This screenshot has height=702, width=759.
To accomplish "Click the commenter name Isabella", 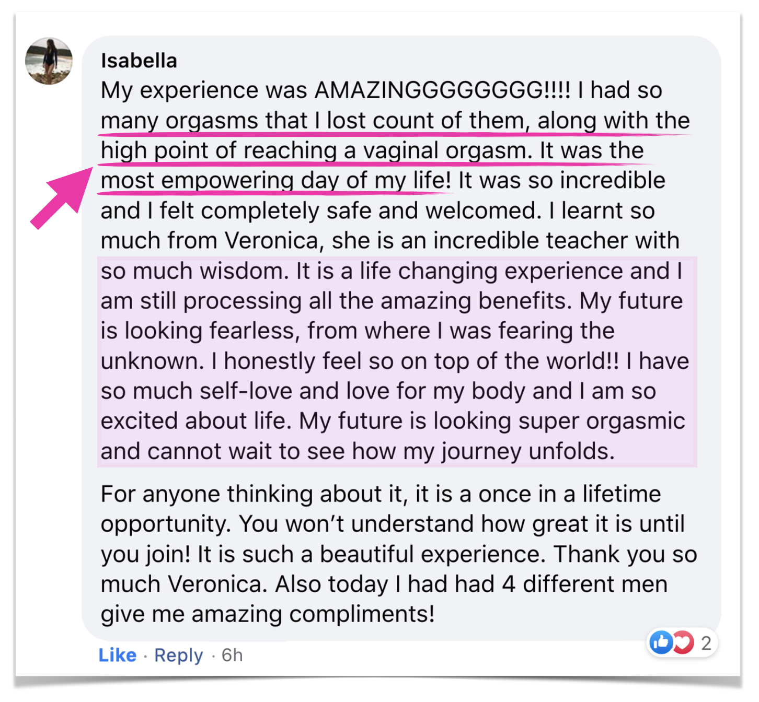I will (139, 61).
